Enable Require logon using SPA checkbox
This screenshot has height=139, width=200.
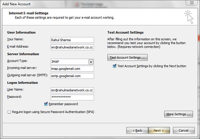tap(9, 112)
